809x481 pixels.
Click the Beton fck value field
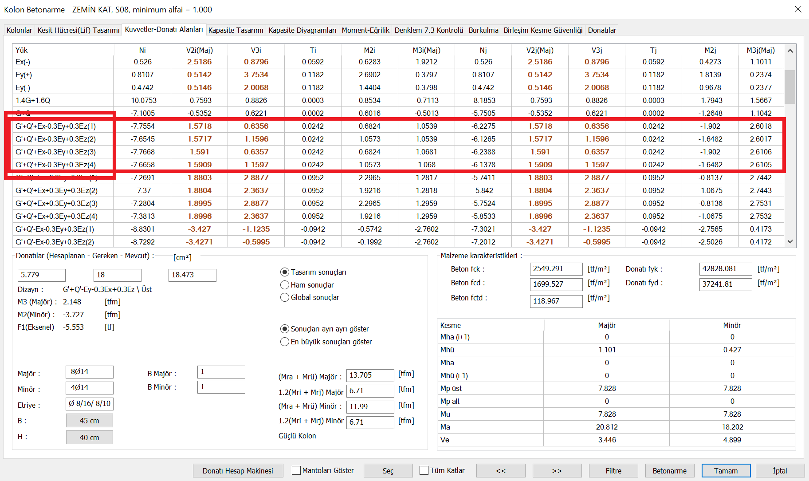(x=556, y=269)
